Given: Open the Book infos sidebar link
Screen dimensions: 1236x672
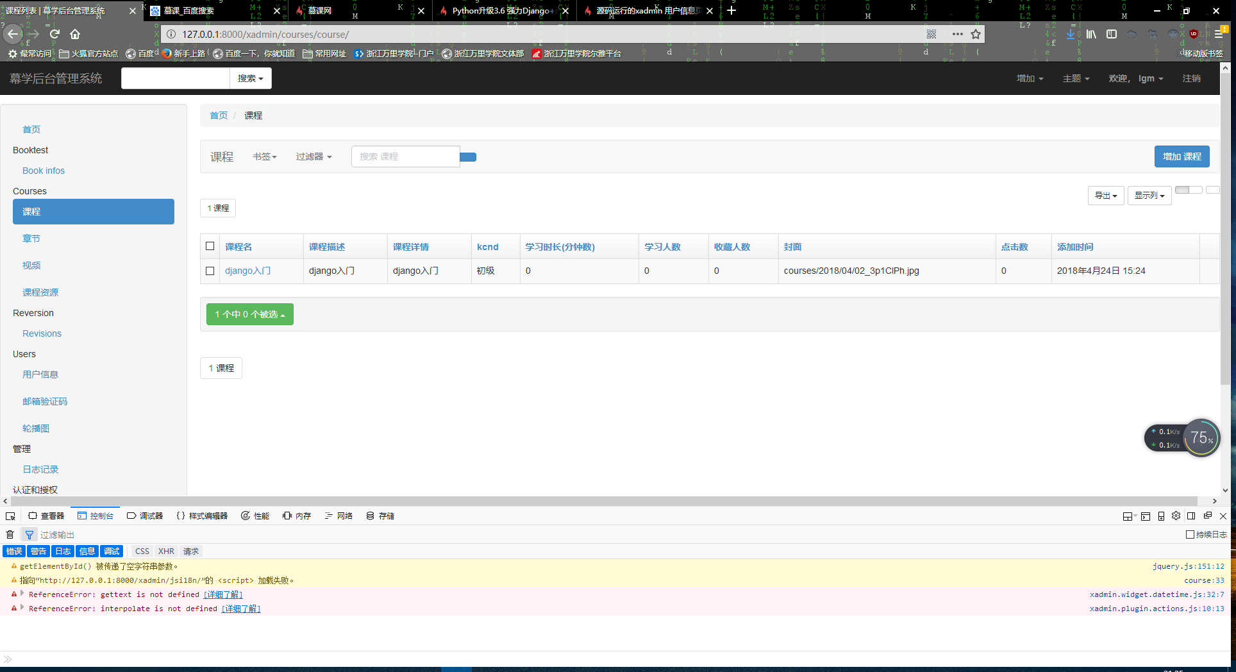Looking at the screenshot, I should [44, 171].
